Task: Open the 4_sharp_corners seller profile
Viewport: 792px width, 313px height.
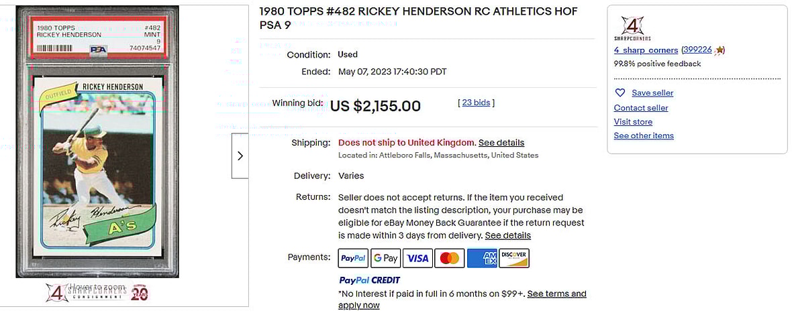Action: (646, 50)
